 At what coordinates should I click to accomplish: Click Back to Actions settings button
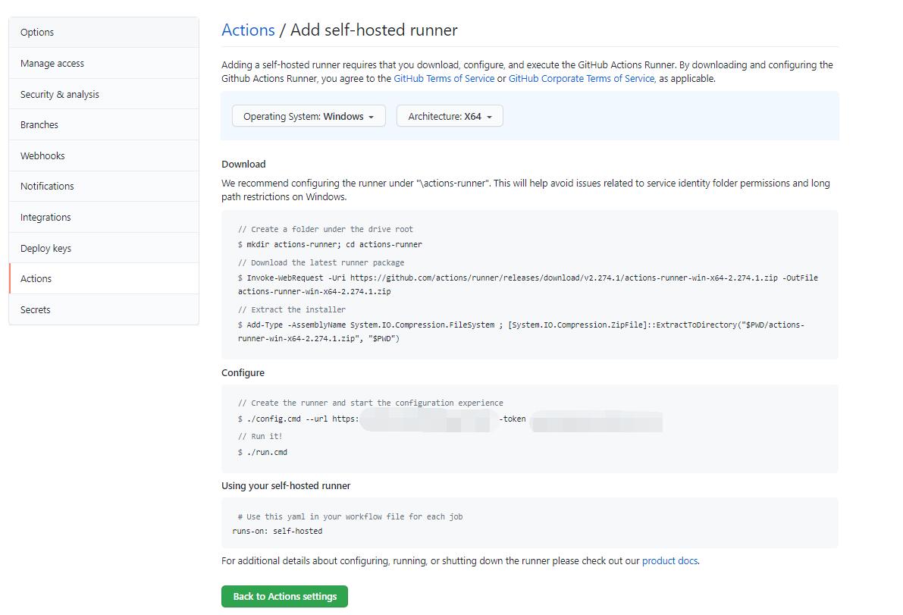[284, 597]
